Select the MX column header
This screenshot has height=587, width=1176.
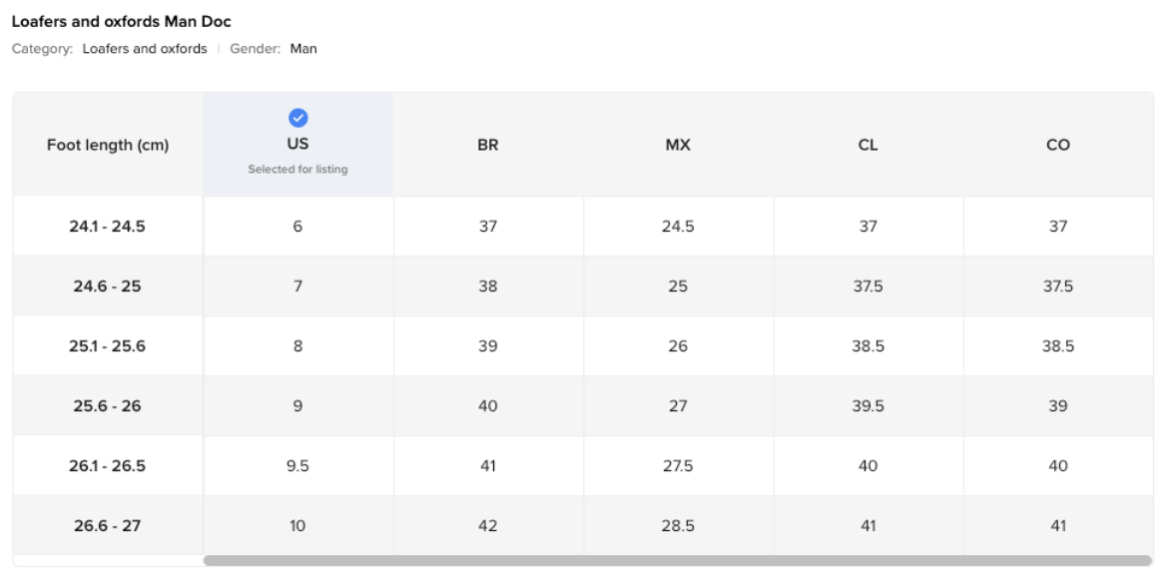678,145
